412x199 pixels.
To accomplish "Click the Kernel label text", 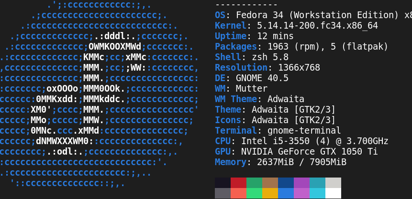I will 231,26.
